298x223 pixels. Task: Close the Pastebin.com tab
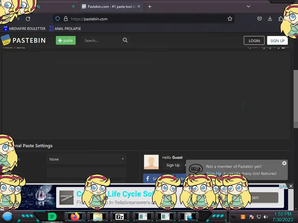point(139,6)
